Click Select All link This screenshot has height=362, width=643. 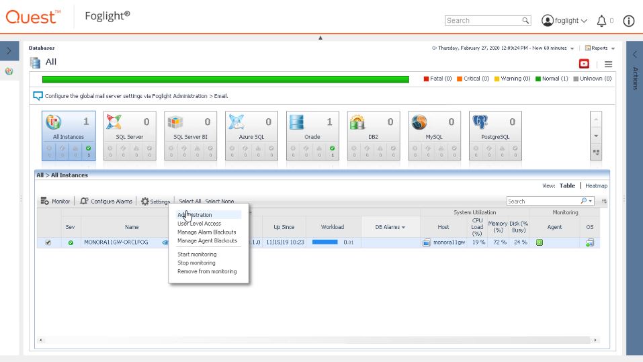click(190, 201)
